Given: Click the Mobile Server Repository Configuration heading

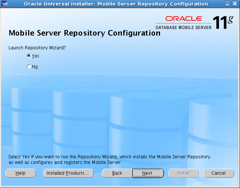Looking at the screenshot, I should tap(84, 33).
